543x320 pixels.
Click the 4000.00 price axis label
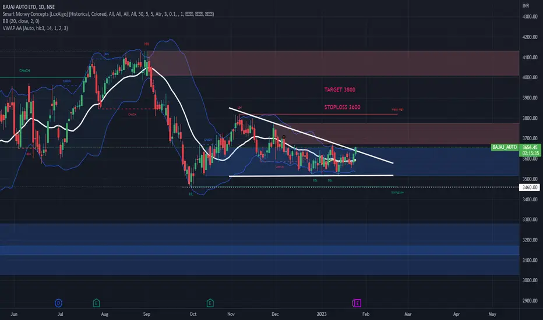tap(530, 77)
